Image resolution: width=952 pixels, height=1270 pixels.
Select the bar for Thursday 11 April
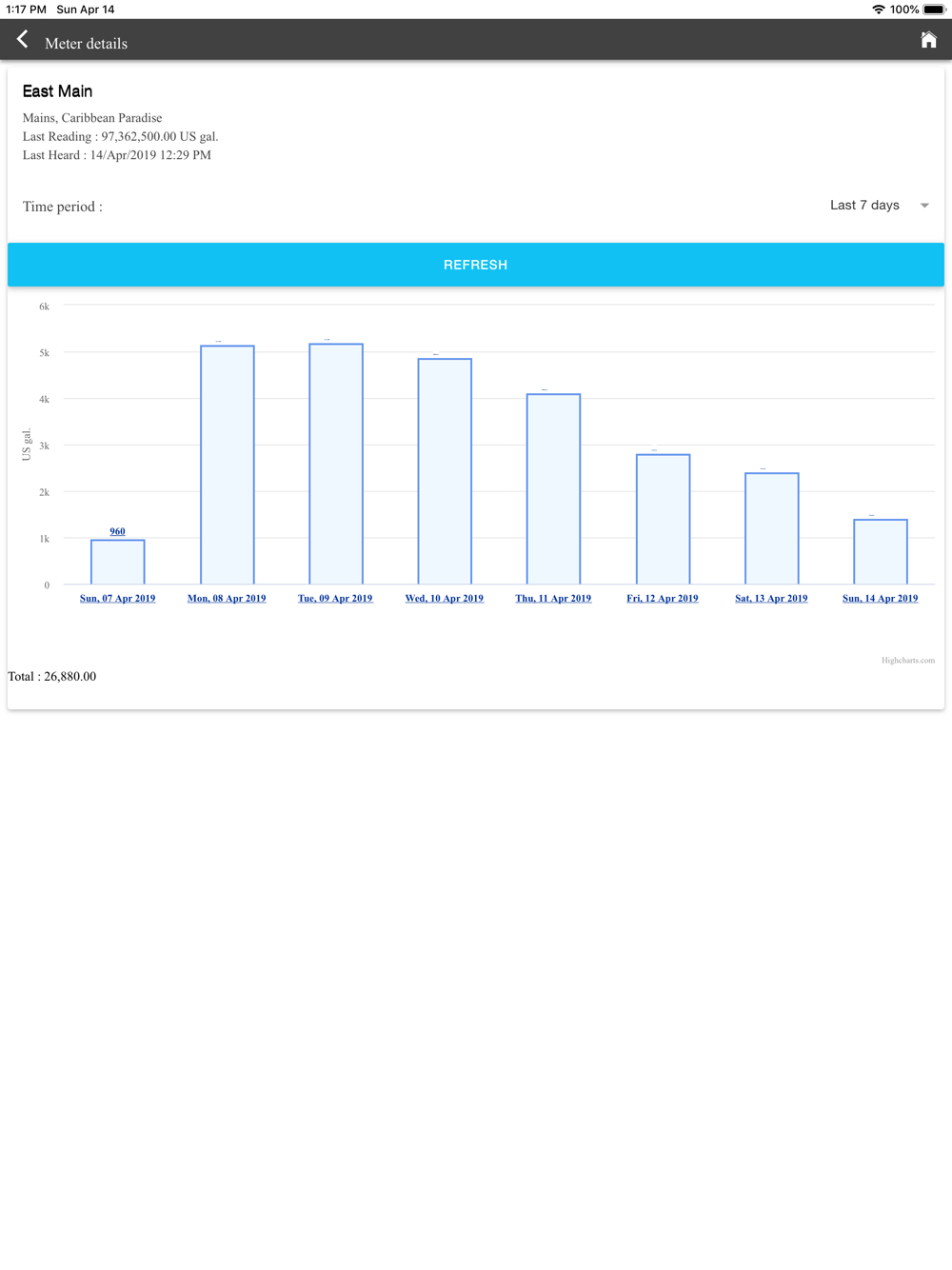click(553, 490)
